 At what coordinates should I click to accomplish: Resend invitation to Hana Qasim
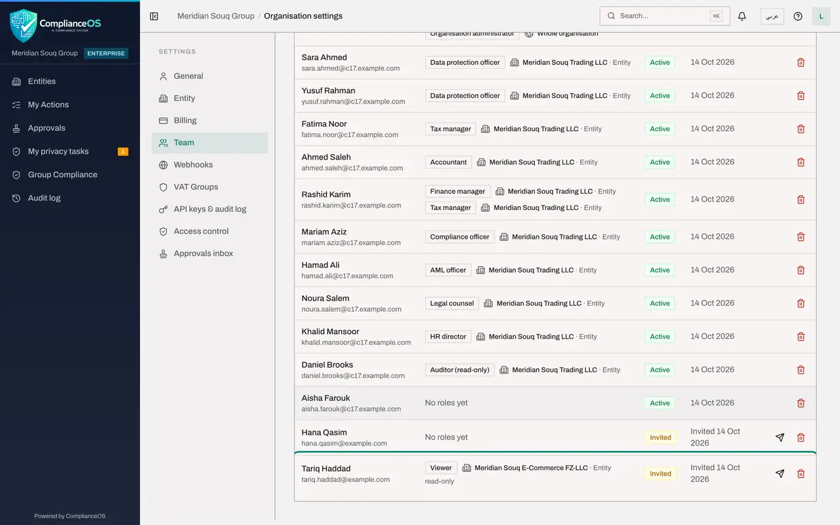pos(780,438)
